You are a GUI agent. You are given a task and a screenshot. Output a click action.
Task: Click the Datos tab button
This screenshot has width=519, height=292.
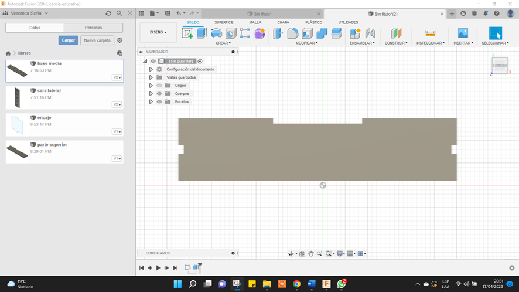(x=35, y=28)
